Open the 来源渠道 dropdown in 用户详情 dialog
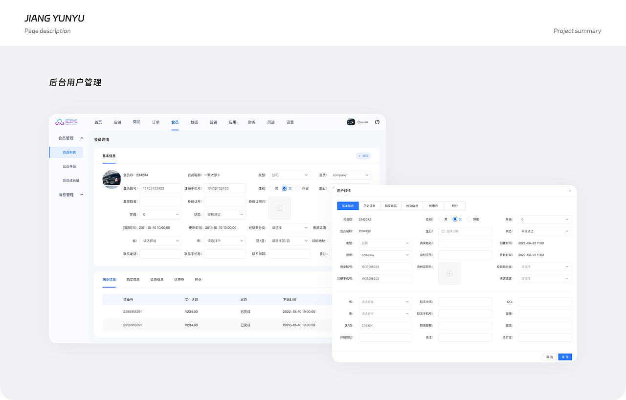Viewport: 626px width, 400px height. click(545, 278)
